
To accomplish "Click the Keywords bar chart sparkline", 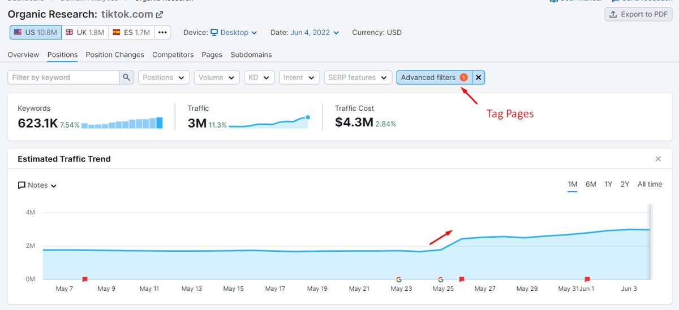I will [x=122, y=123].
